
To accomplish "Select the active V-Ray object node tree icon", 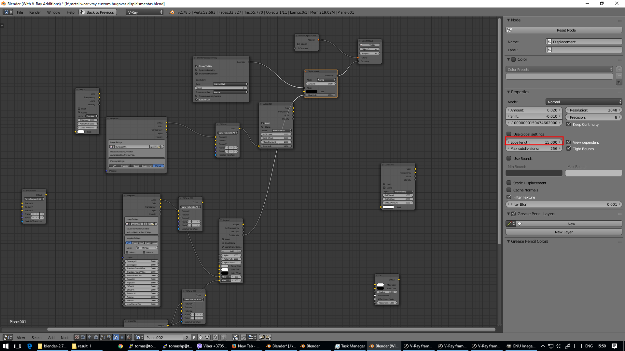I will pos(116,337).
